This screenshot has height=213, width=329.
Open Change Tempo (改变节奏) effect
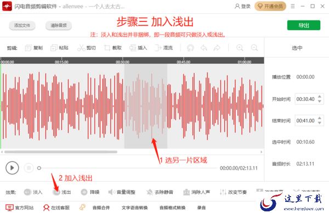tap(233, 192)
